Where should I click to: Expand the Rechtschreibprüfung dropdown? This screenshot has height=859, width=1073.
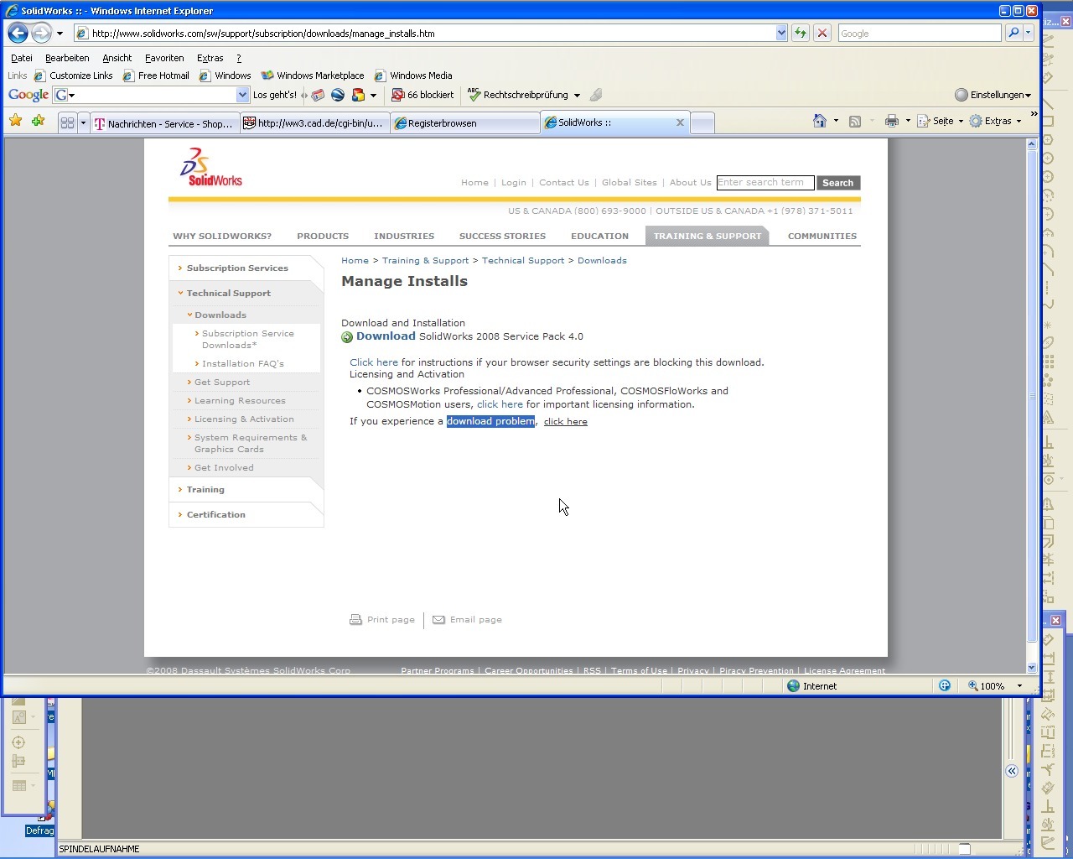pyautogui.click(x=577, y=96)
